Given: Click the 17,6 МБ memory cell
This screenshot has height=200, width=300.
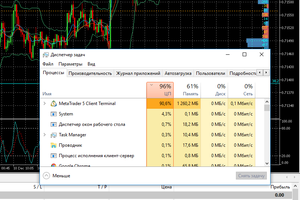Looking at the screenshot, I should pyautogui.click(x=190, y=145).
